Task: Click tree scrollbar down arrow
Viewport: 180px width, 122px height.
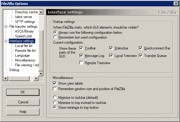Action: [41, 74]
